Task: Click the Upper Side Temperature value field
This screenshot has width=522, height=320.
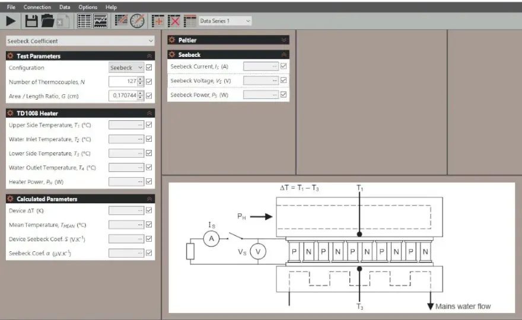Action: pos(126,124)
